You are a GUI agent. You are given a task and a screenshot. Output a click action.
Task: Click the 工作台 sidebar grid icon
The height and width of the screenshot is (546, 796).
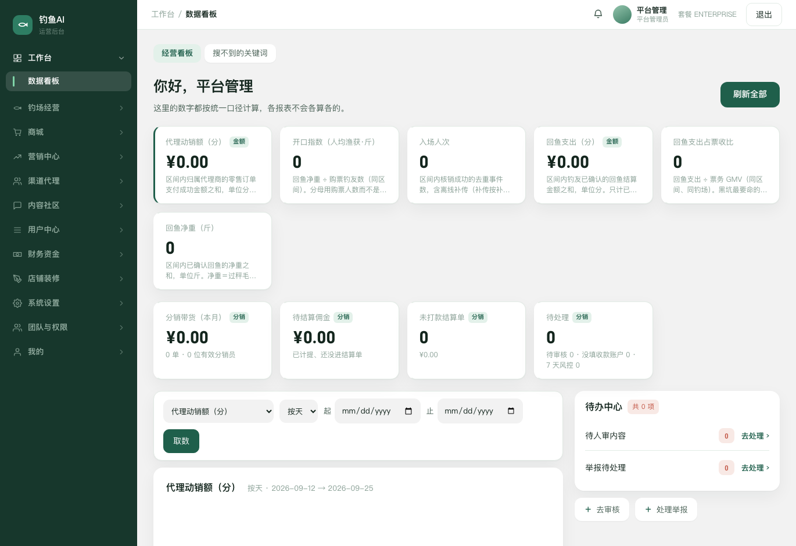pyautogui.click(x=17, y=58)
